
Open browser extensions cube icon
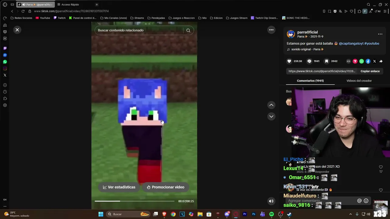tap(360, 11)
